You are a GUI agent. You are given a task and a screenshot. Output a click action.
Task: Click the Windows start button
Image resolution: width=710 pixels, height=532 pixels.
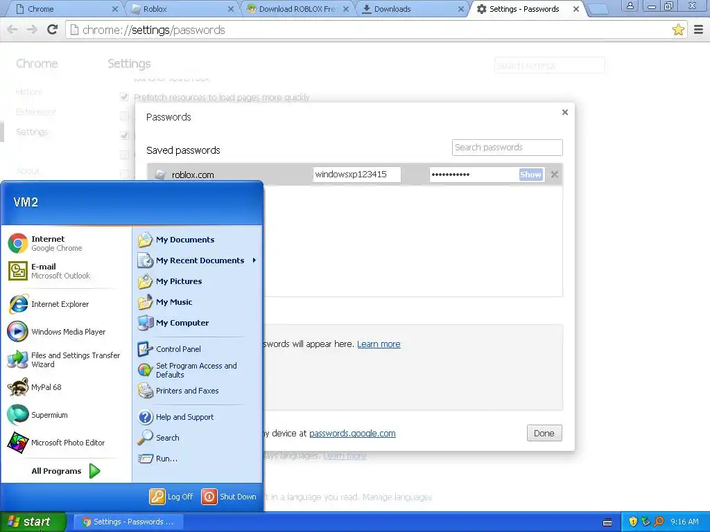pyautogui.click(x=33, y=522)
